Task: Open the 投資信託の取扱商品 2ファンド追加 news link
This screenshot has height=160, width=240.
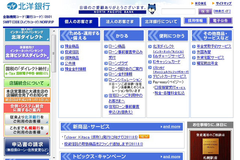Action: coord(103,144)
